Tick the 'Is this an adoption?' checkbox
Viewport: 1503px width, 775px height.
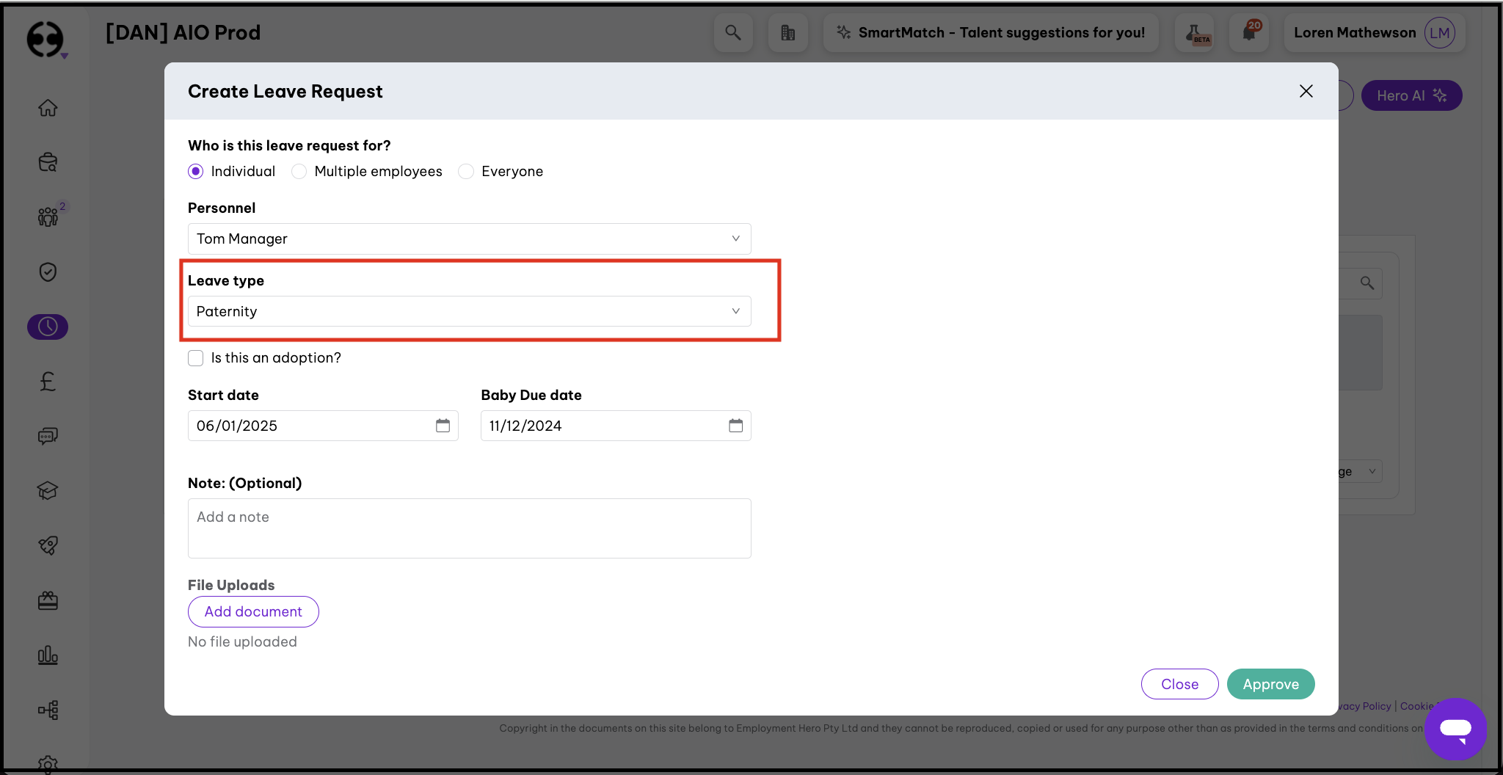[196, 358]
